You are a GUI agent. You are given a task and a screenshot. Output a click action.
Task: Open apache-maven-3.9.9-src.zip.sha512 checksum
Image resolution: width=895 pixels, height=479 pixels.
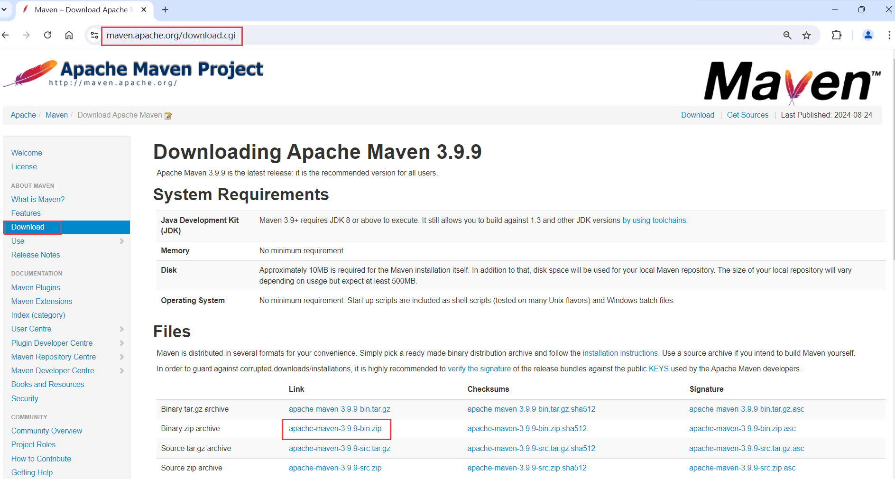tap(527, 468)
